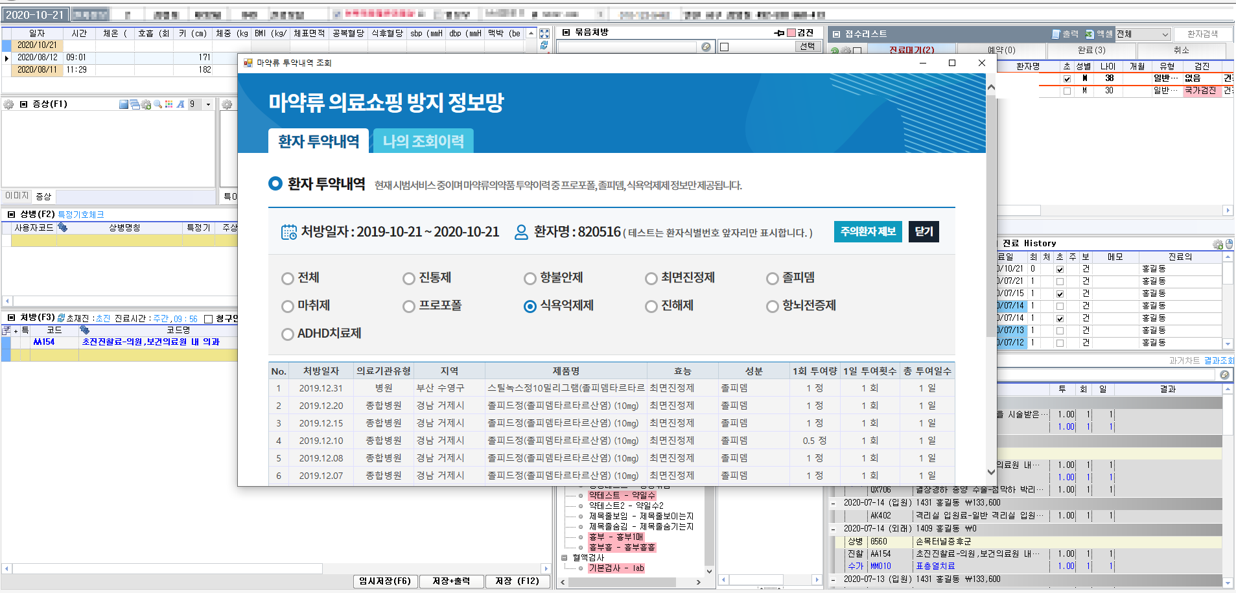The image size is (1236, 593).
Task: Click the 출력 print icon in 접수리스트 header
Action: [x=1056, y=34]
